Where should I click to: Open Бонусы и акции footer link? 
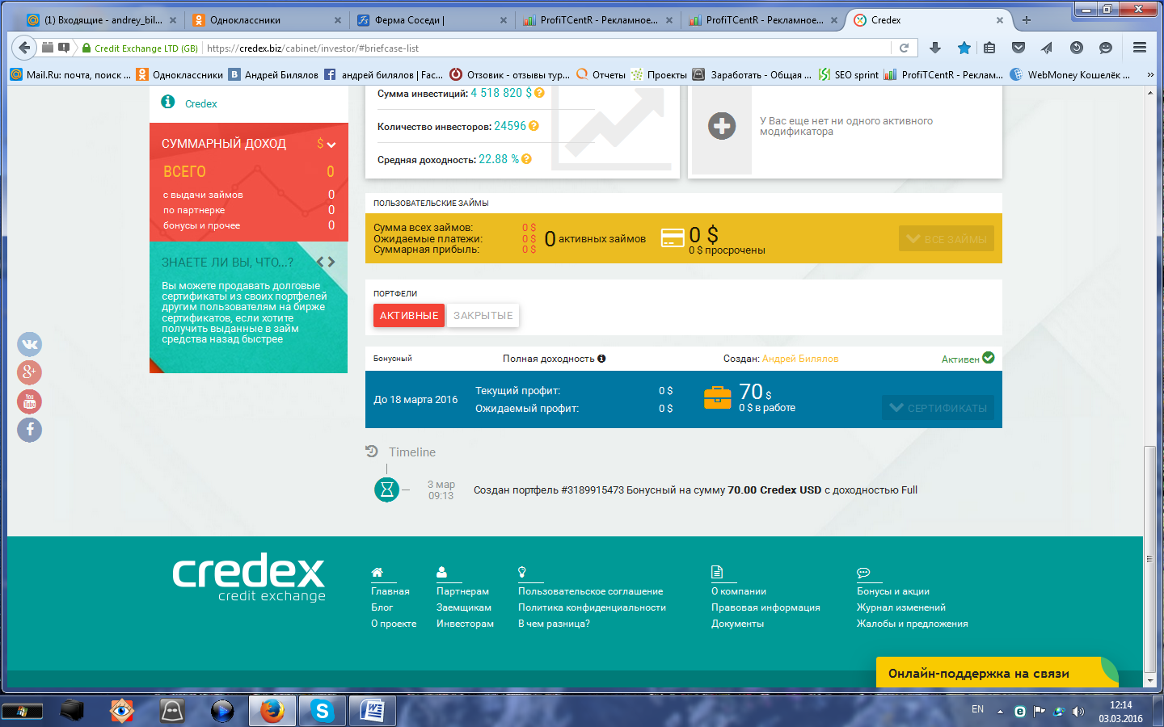(893, 591)
